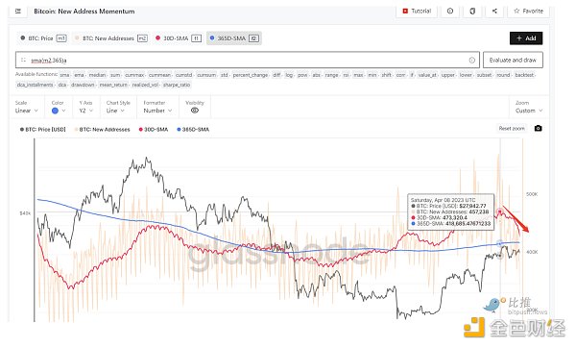Open the blue Color swatch picker
576x348 pixels.
pyautogui.click(x=59, y=111)
